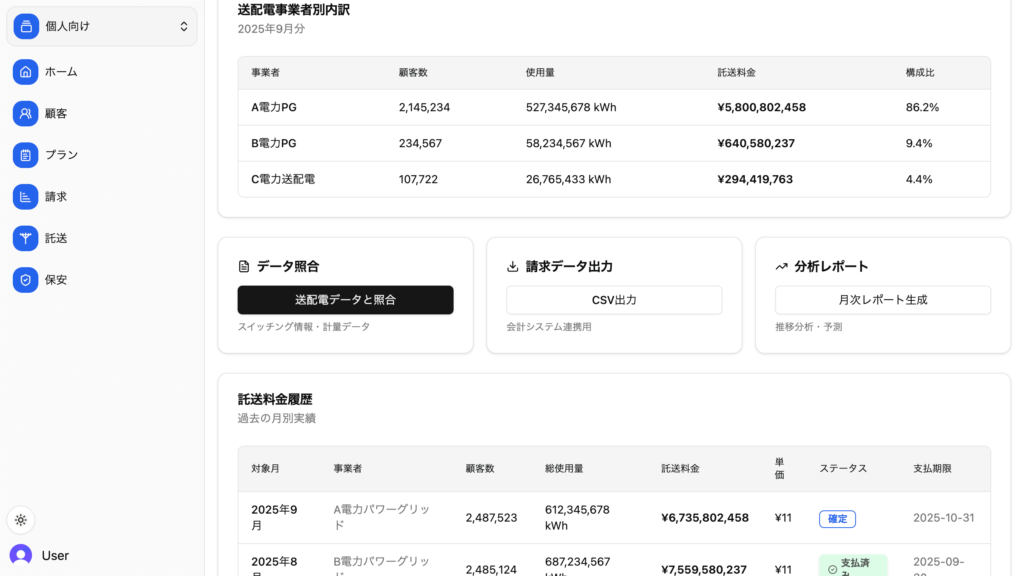Select the A電力PG table row

[x=614, y=107]
